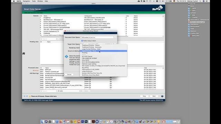Click the 16 issues message link
Image resolution: width=221 pixels, height=124 pixels.
[44, 96]
